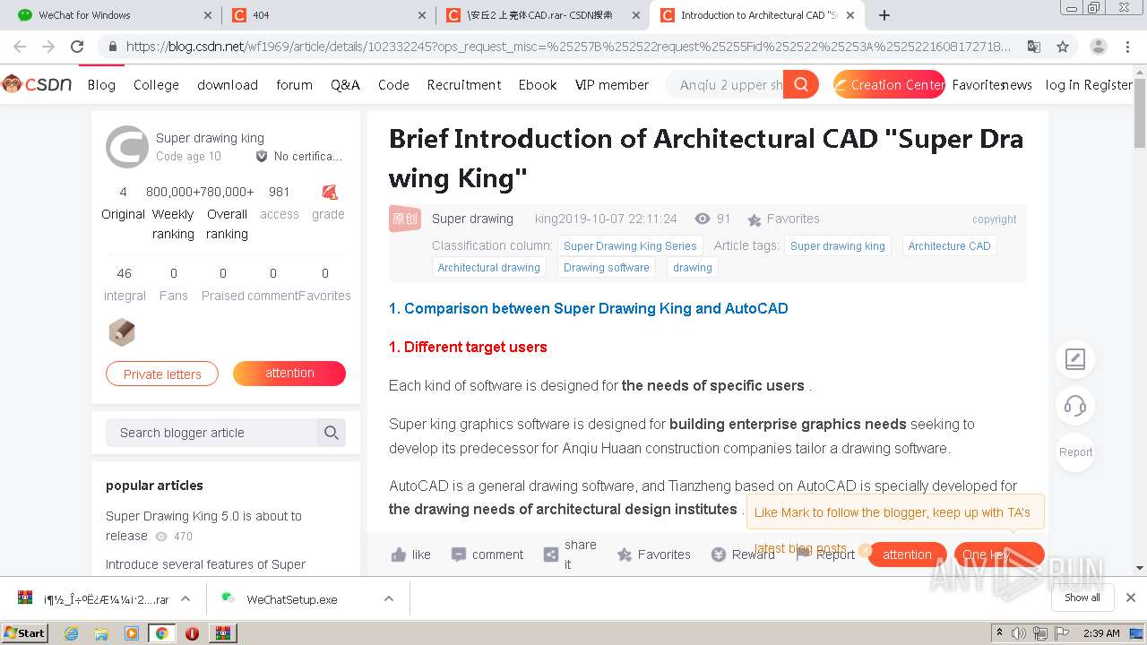Open the Google Translate icon in address bar
Image resolution: width=1147 pixels, height=645 pixels.
pyautogui.click(x=1034, y=47)
